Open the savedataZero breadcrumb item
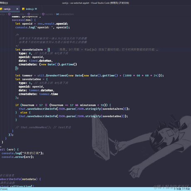The image size is (191, 191). point(67,14)
